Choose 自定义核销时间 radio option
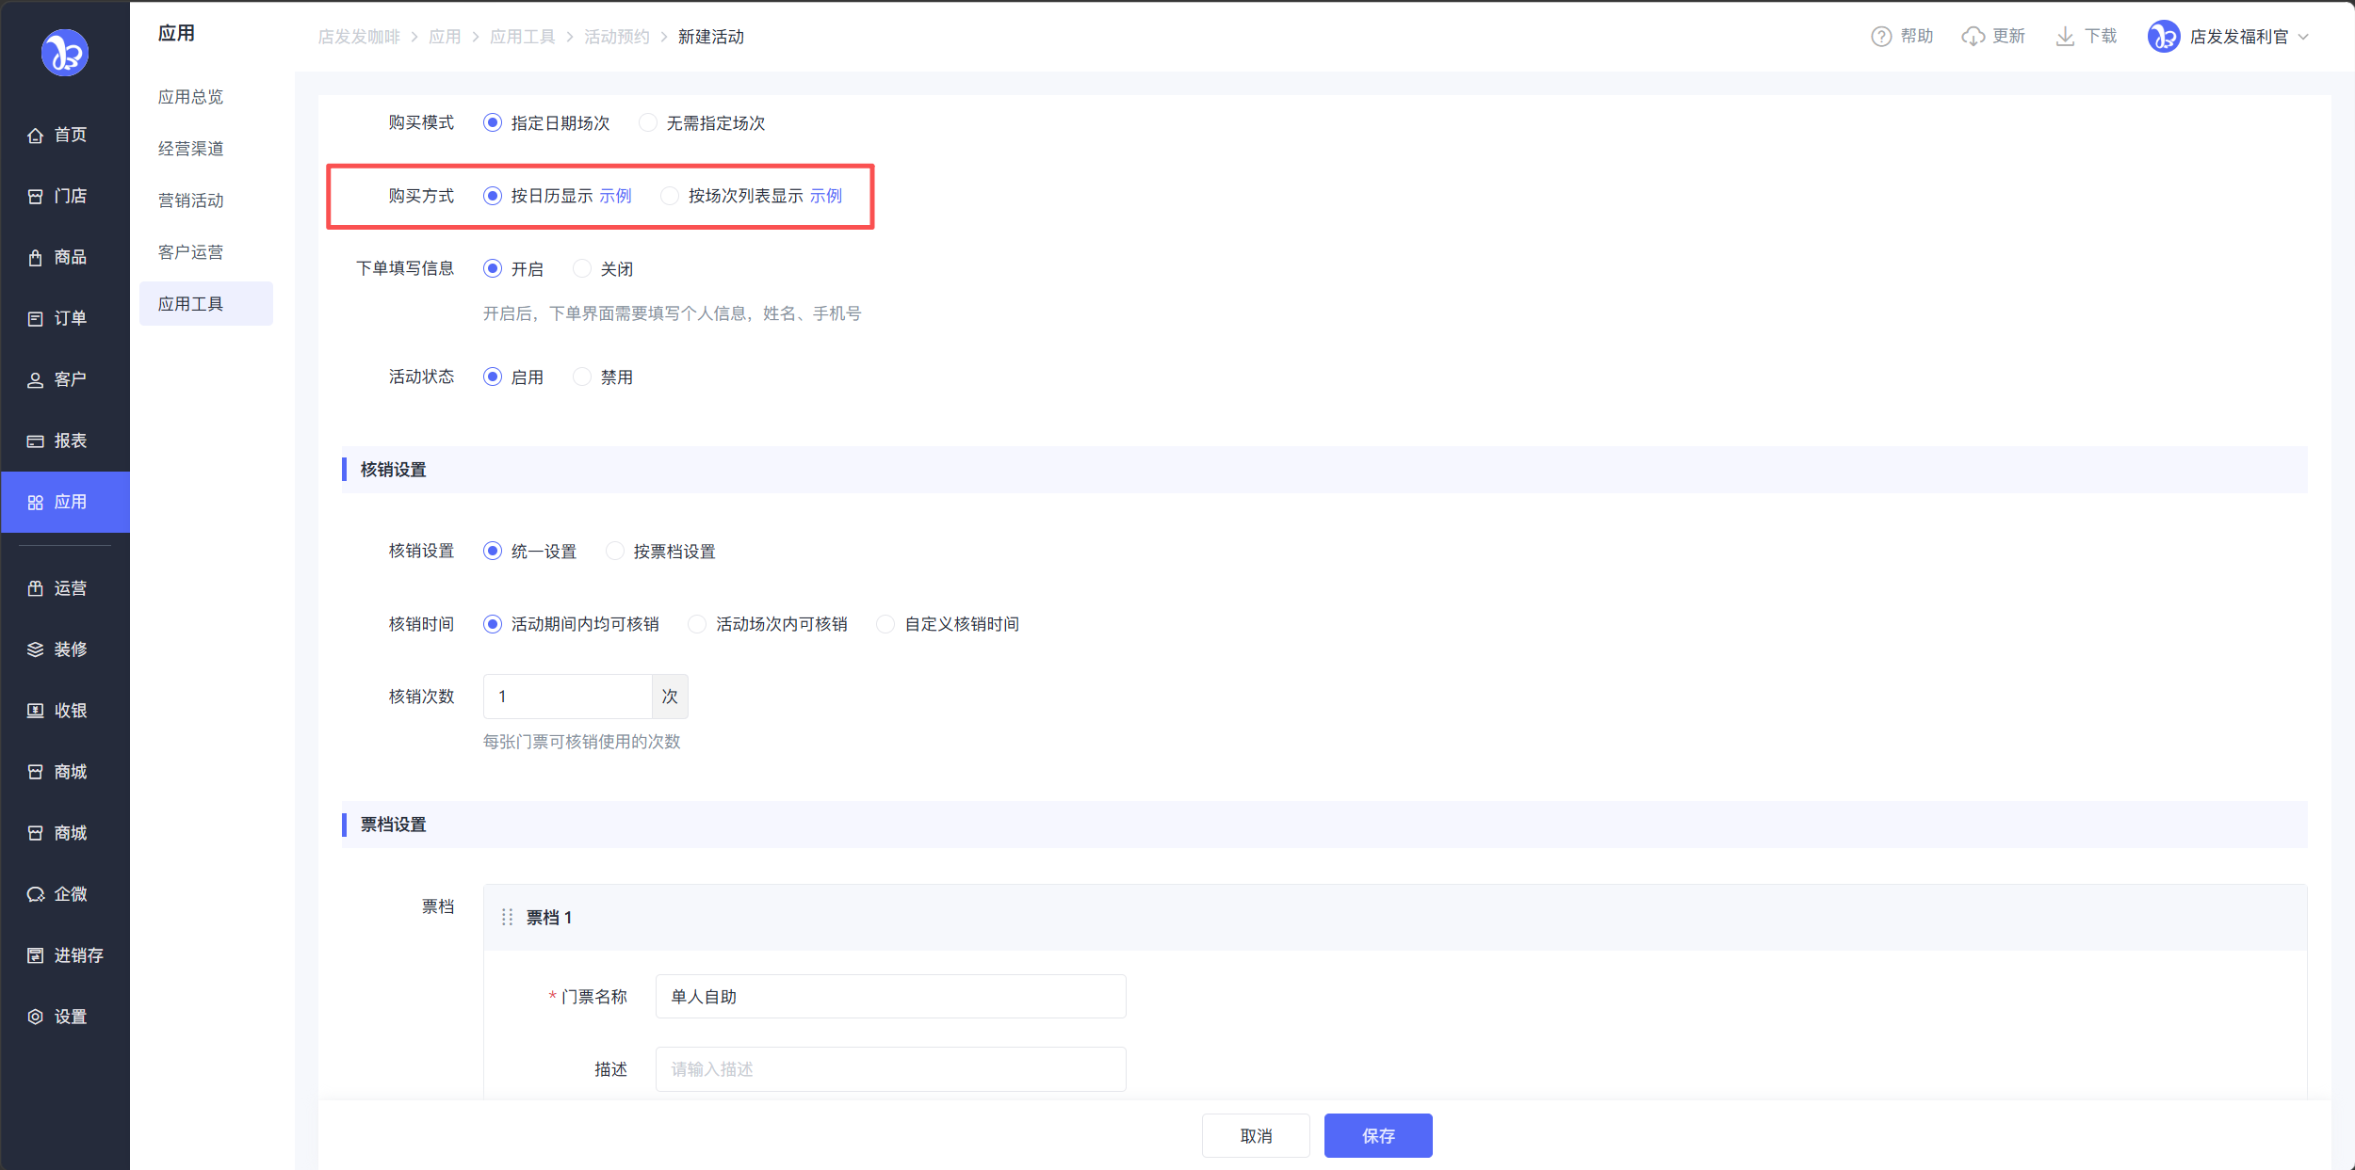 point(885,624)
